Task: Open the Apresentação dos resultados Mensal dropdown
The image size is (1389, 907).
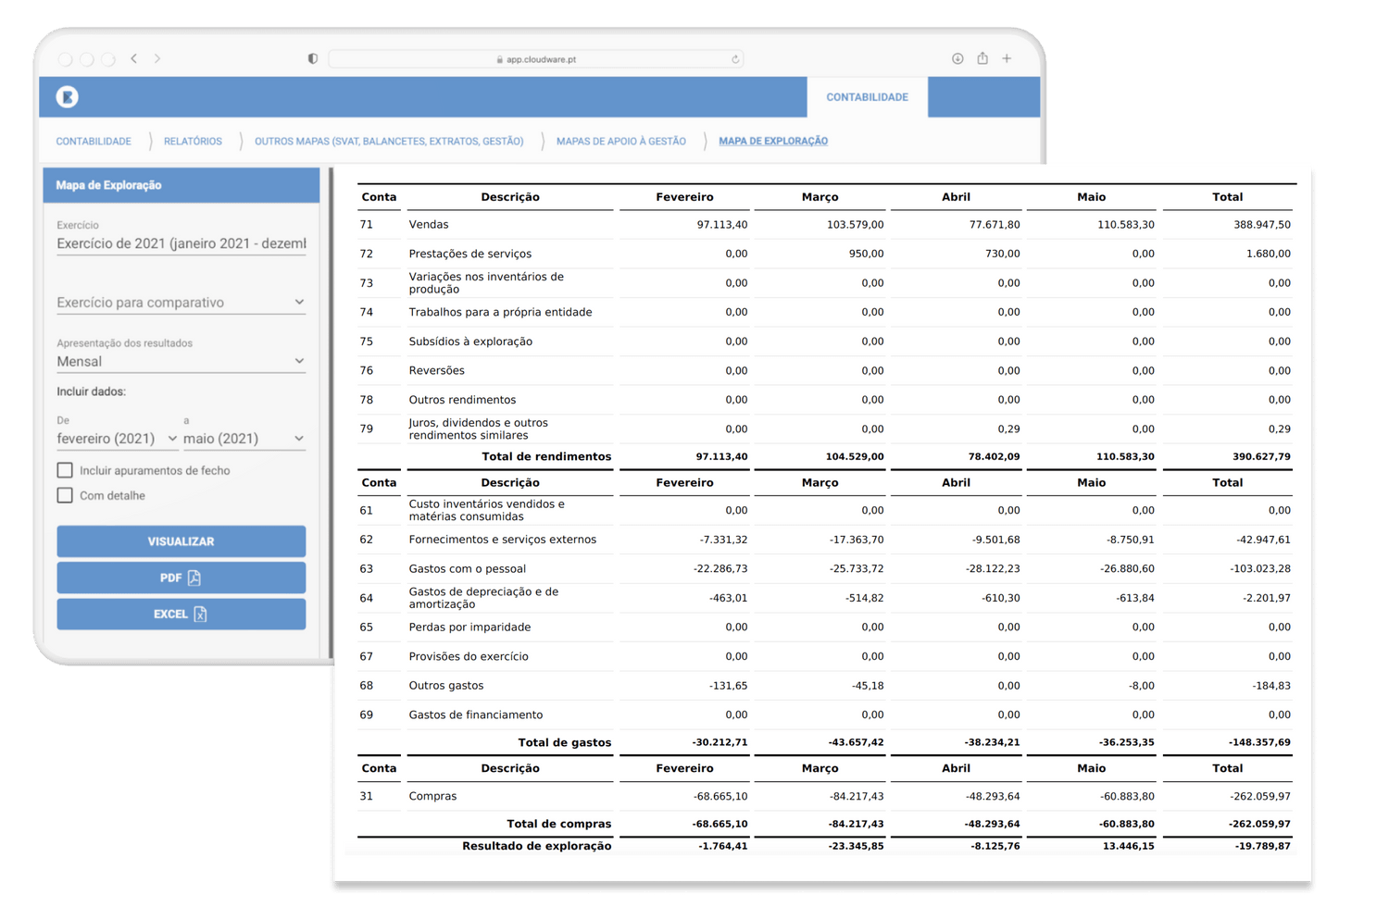Action: [x=181, y=362]
